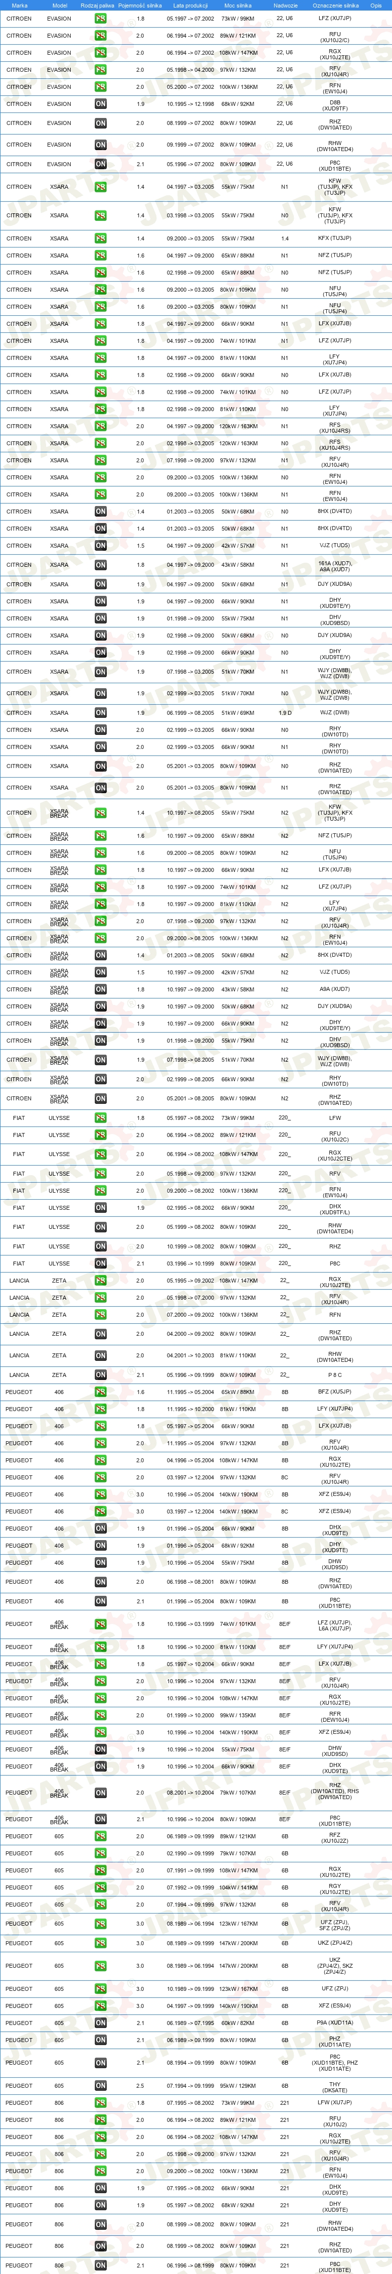Image resolution: width=392 pixels, height=2274 pixels.
Task: Select engine code P9A (XUD11A)
Action: (335, 2023)
